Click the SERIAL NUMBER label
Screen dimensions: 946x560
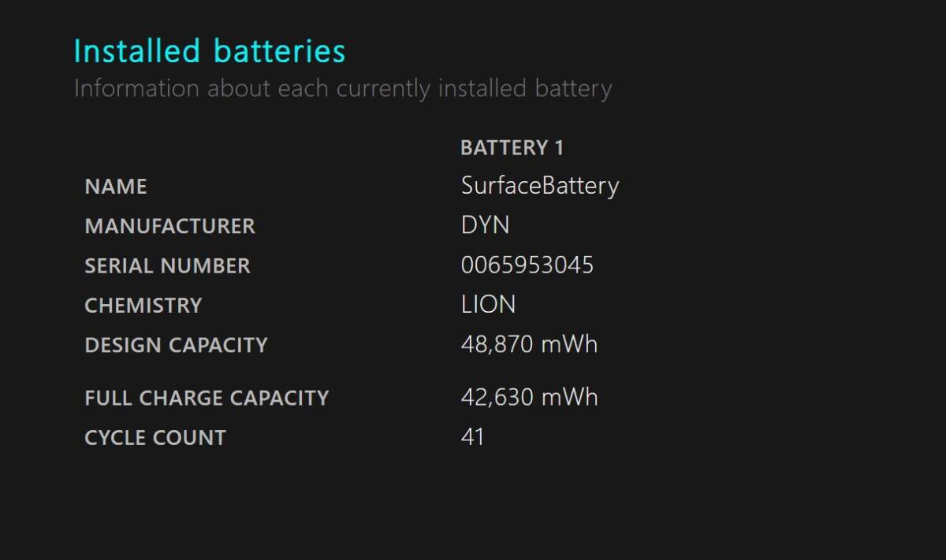point(167,265)
